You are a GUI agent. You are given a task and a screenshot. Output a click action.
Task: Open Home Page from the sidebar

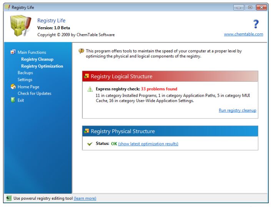click(x=28, y=87)
